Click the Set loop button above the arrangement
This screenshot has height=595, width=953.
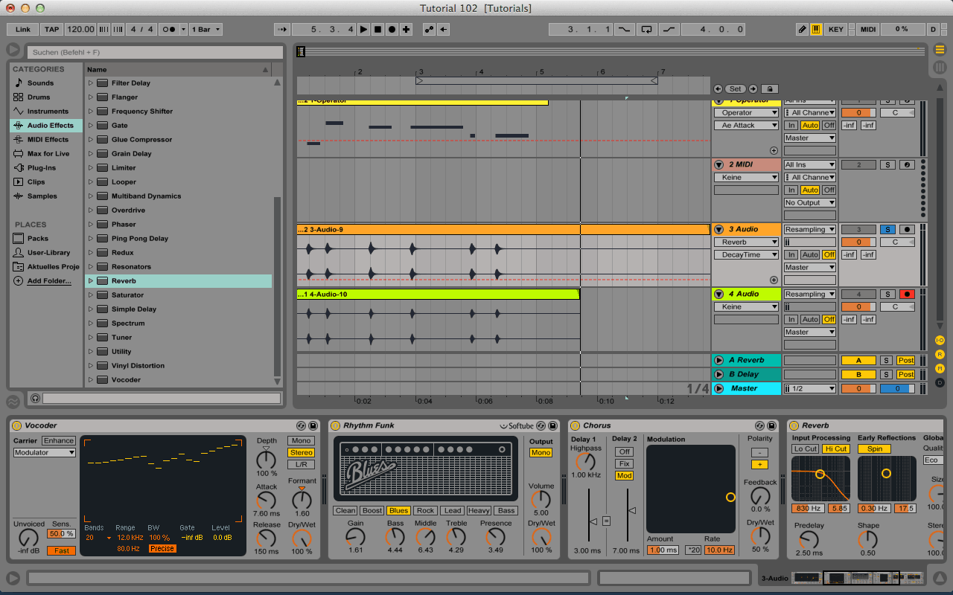736,89
